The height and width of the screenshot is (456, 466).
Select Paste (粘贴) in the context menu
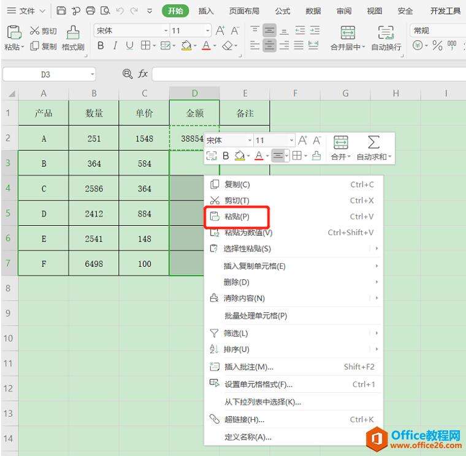[x=236, y=217]
